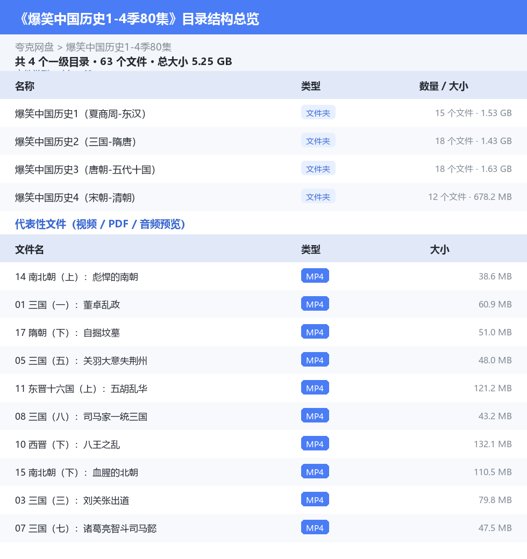Image resolution: width=527 pixels, height=559 pixels.
Task: Select the value 15 个文件 · 1.53 GB
Action: point(473,113)
